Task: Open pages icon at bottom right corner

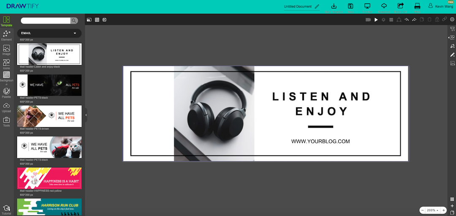Action: 452,212
